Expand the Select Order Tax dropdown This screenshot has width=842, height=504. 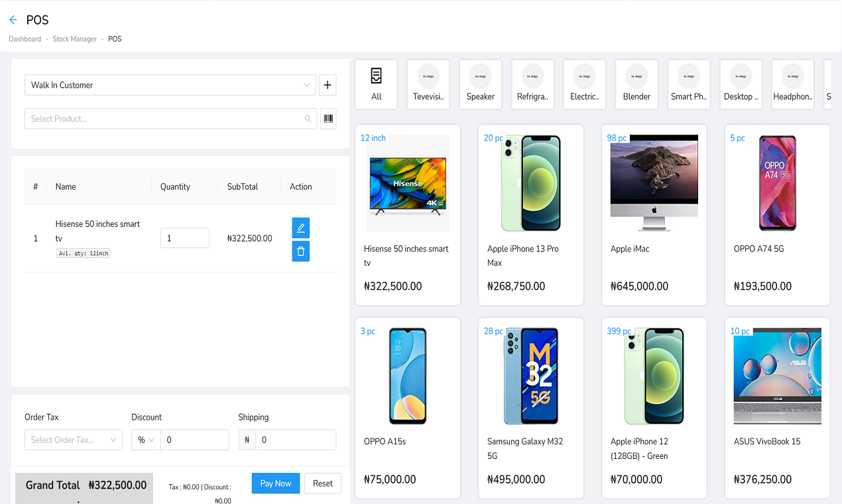[x=74, y=440]
